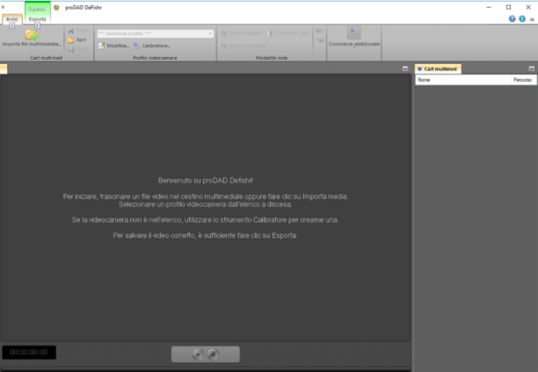This screenshot has width=538, height=372.
Task: Click the Modalità vista group label
Action: pyautogui.click(x=271, y=58)
